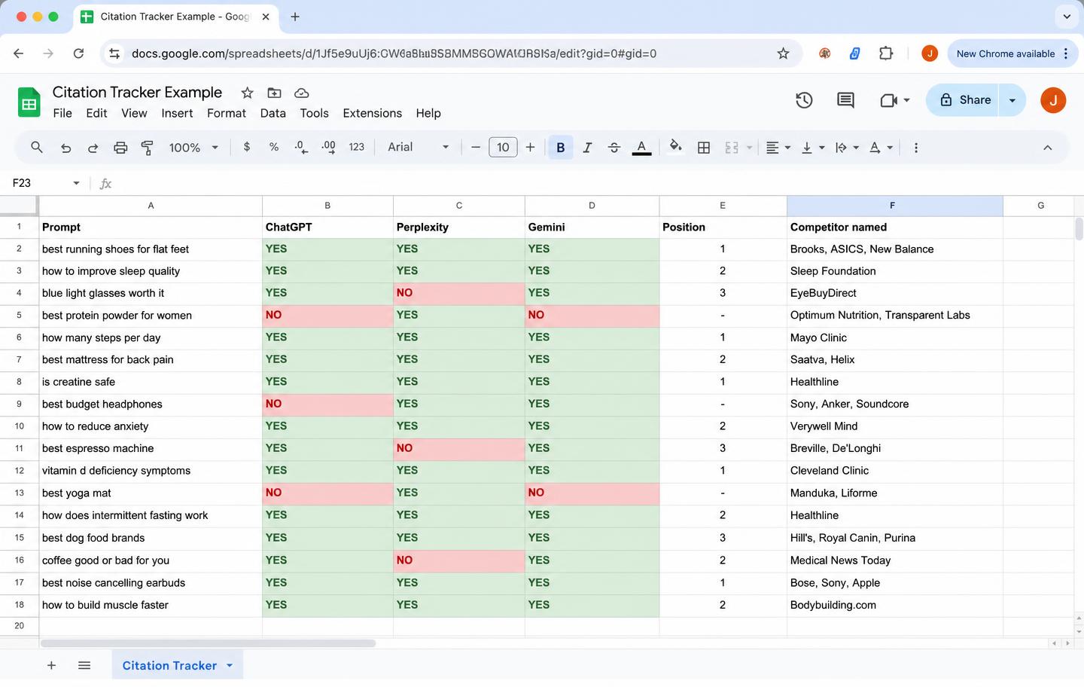Screen dimensions: 1084x687
Task: Click the print icon
Action: tap(120, 148)
